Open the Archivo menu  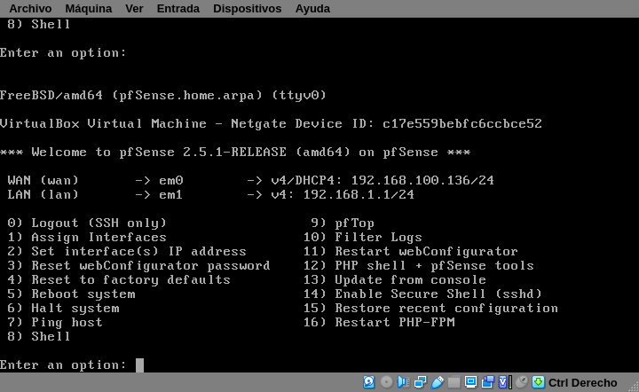30,9
